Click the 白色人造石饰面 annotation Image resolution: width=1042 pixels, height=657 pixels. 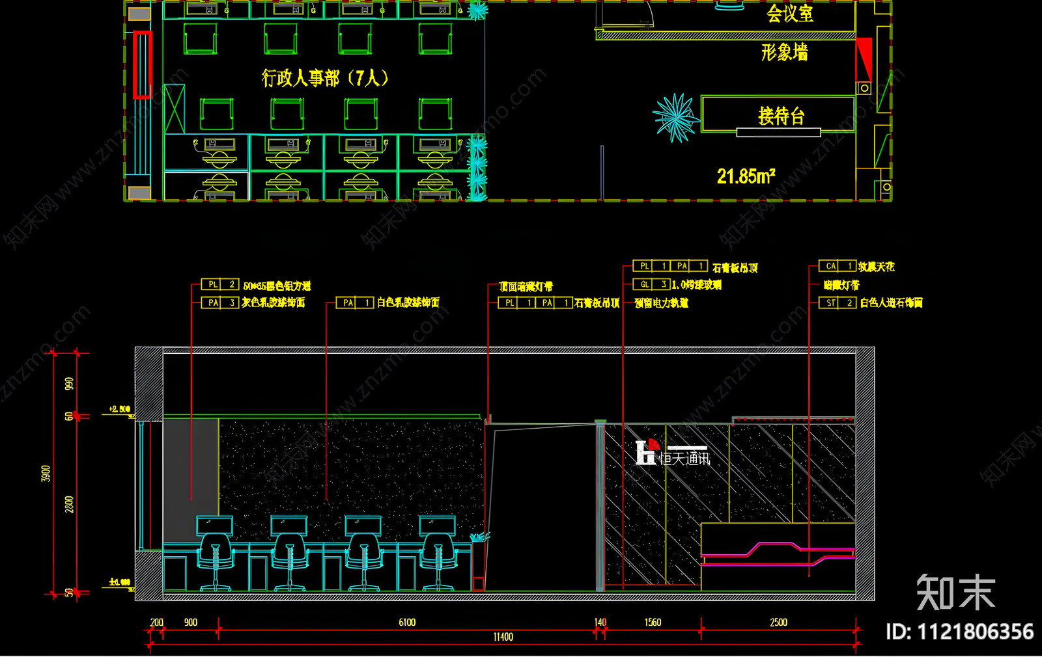892,302
